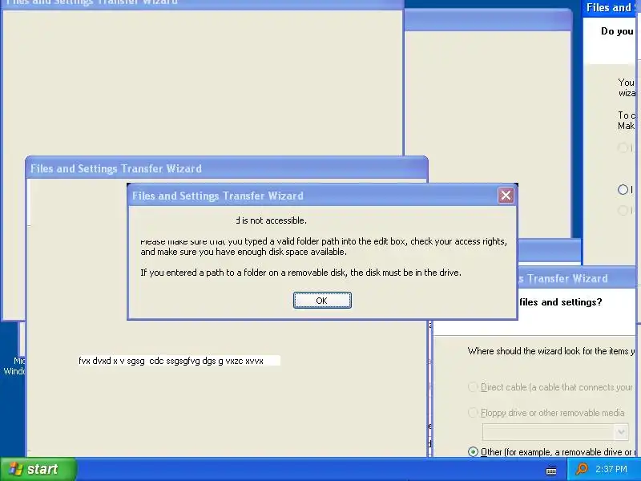The image size is (641, 481).
Task: Select the enabled radio button in top-right wizard
Action: point(623,189)
